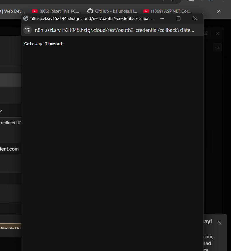Show hidden bookmarks via double-chevron

click(x=219, y=11)
